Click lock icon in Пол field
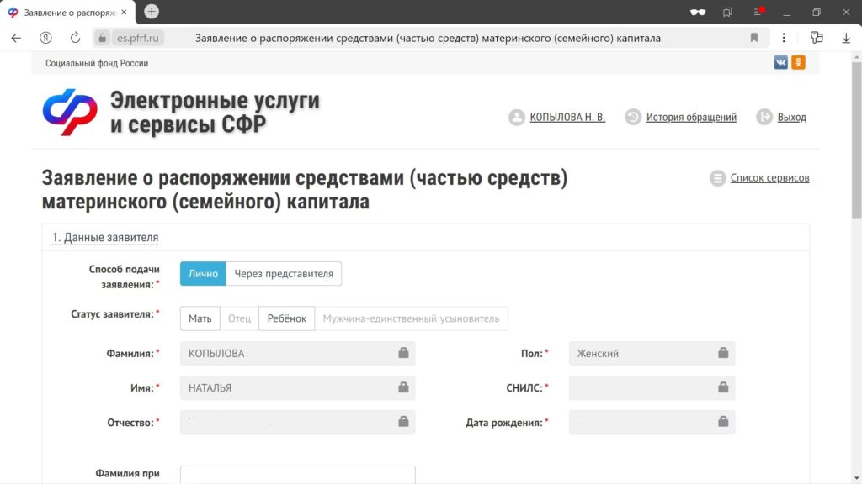The width and height of the screenshot is (862, 484). point(723,353)
